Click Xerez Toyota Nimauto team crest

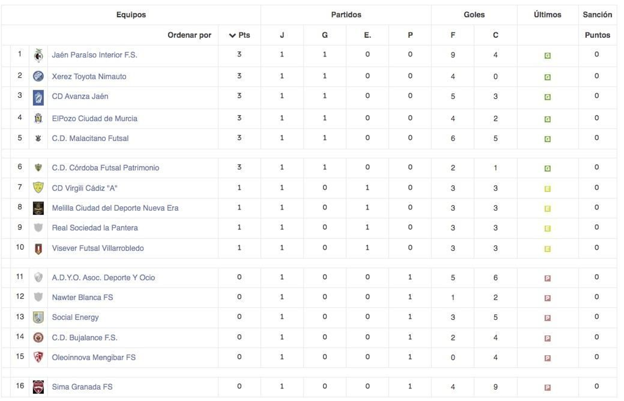point(38,76)
